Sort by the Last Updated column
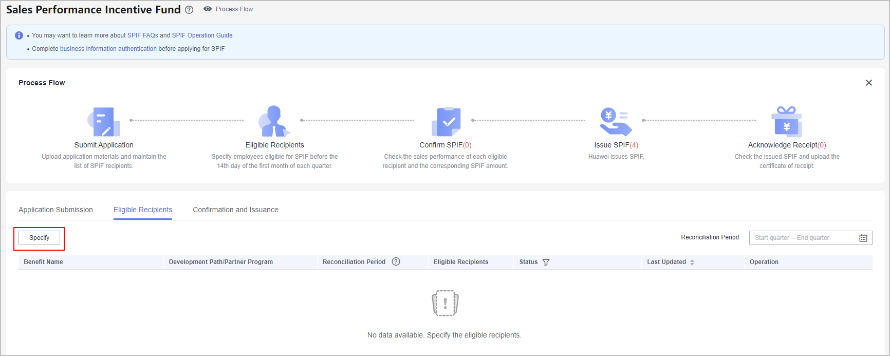The image size is (890, 356). click(692, 263)
